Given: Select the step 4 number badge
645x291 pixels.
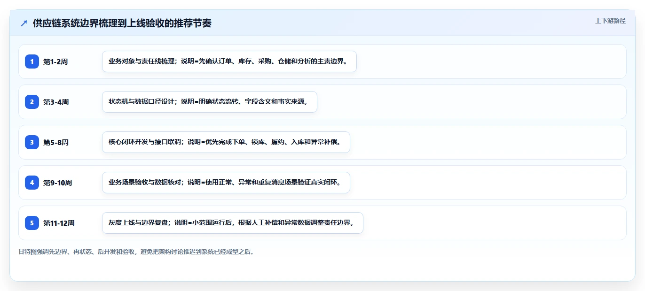Looking at the screenshot, I should (32, 183).
